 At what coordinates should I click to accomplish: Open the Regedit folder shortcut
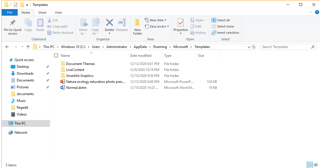point(22,108)
